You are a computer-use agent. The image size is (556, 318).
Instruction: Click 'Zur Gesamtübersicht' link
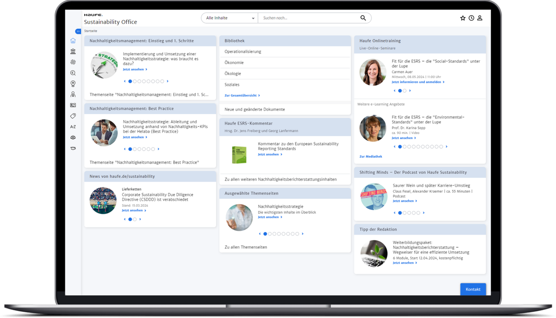(242, 96)
